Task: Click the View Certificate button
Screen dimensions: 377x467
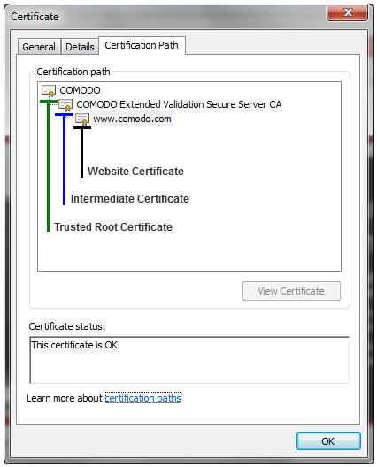Action: (291, 291)
